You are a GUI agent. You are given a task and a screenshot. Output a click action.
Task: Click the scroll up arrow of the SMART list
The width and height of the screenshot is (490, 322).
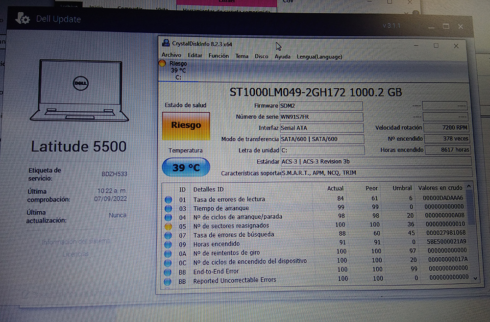pos(469,186)
